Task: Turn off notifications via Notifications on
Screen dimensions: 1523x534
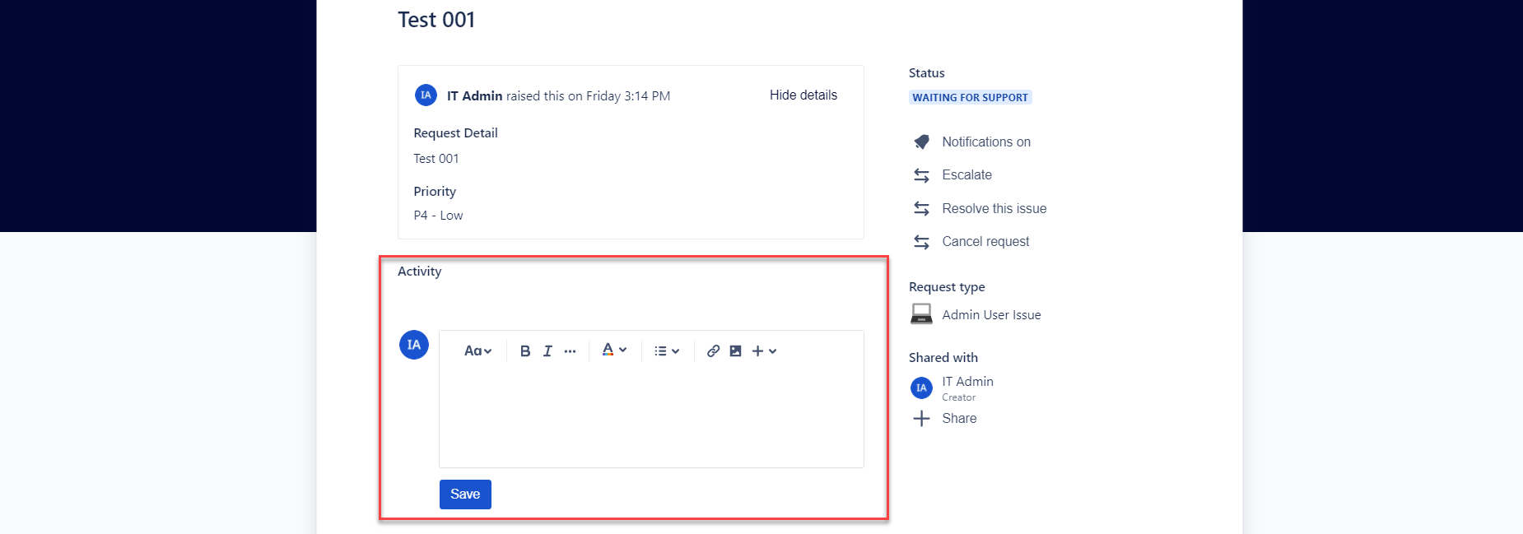Action: click(986, 142)
